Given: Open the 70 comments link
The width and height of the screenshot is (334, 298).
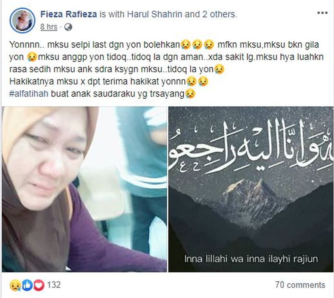Looking at the screenshot, I should click(300, 285).
